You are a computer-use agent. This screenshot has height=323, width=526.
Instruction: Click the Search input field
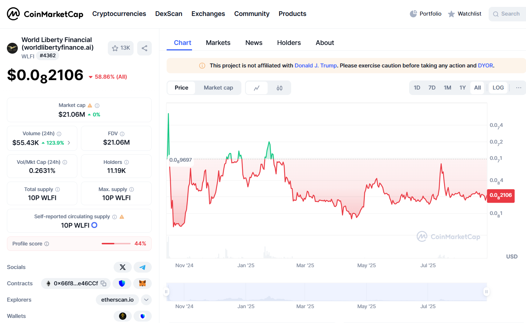(507, 14)
